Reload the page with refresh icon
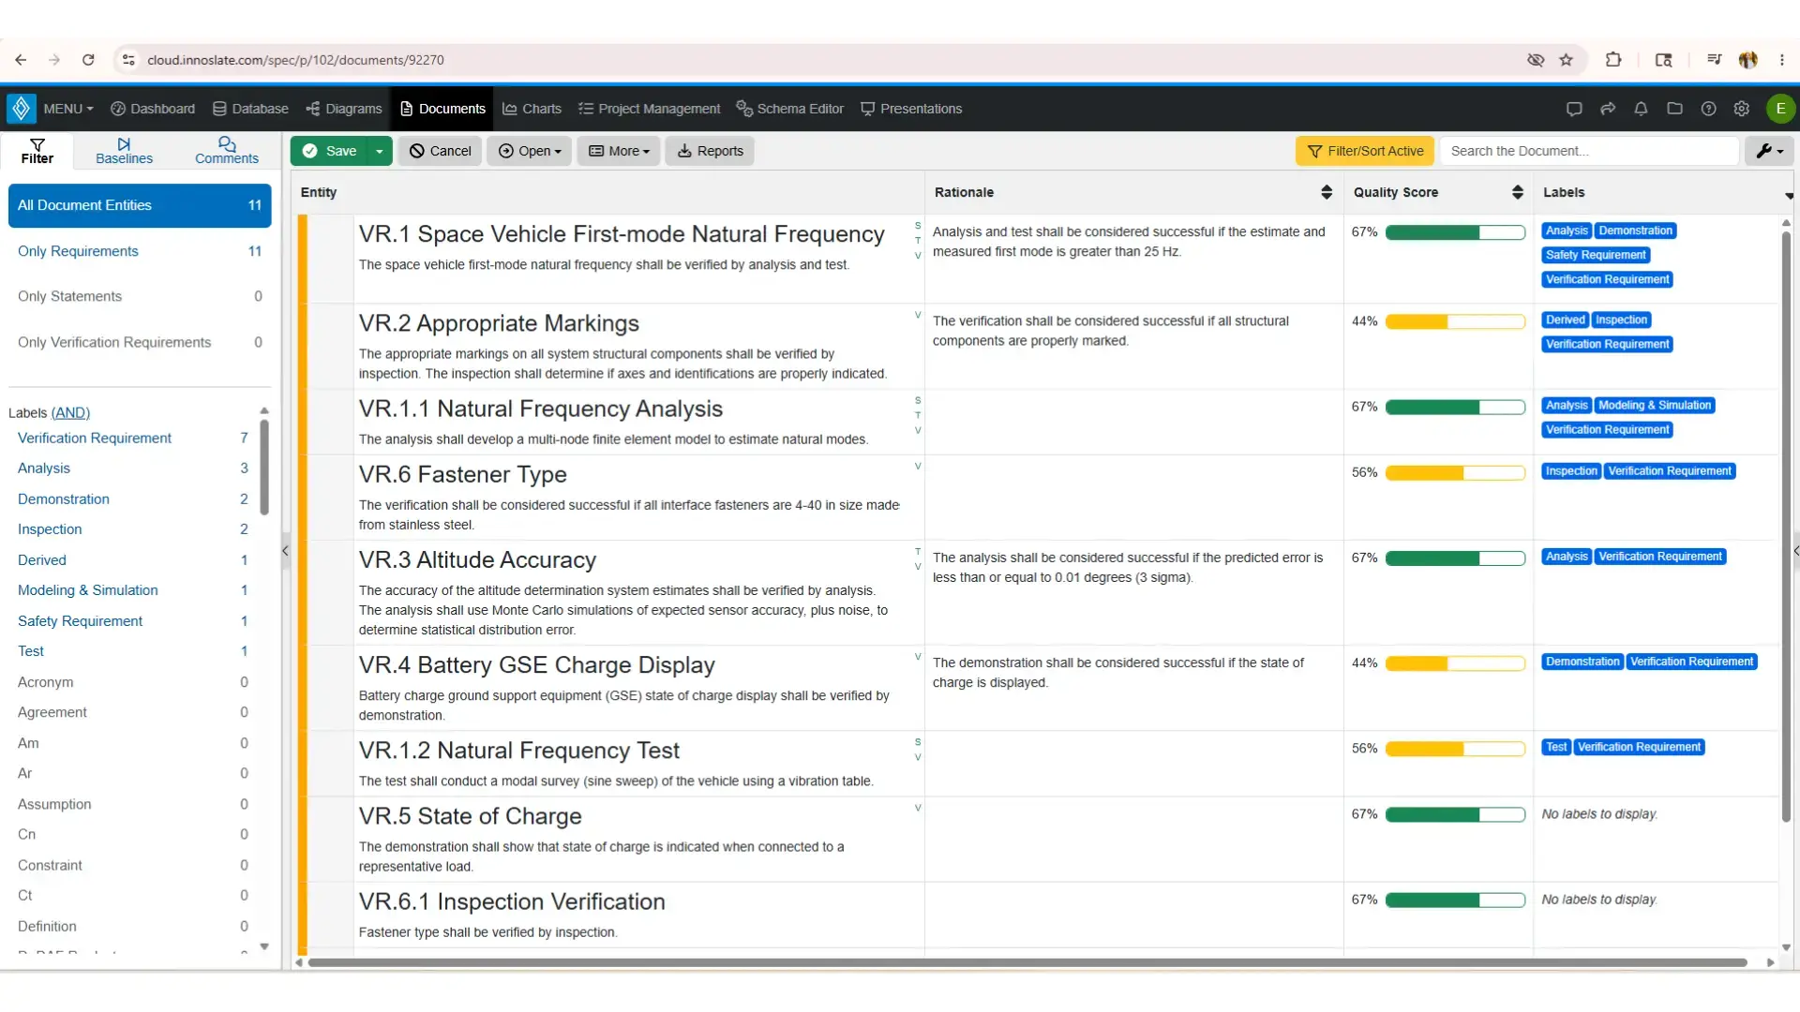1800x1012 pixels. [88, 60]
